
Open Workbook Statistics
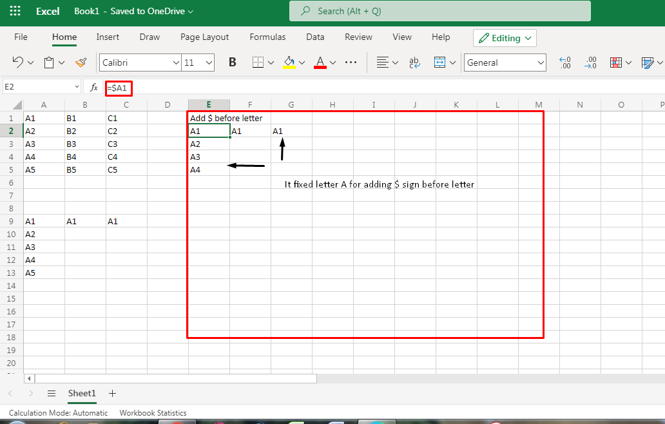coord(153,413)
